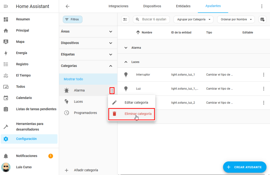This screenshot has width=270, height=175.
Task: Toggle the Filtros filter button
Action: tap(73, 19)
